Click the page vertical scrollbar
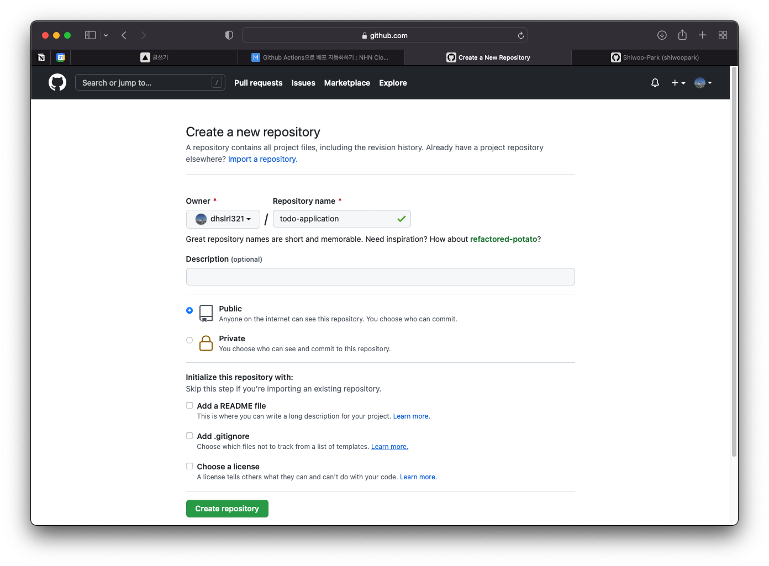This screenshot has width=769, height=566. click(x=734, y=262)
